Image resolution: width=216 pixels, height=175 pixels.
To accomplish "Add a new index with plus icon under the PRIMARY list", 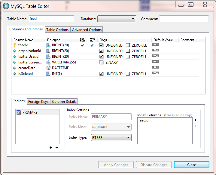I will pos(51,148).
